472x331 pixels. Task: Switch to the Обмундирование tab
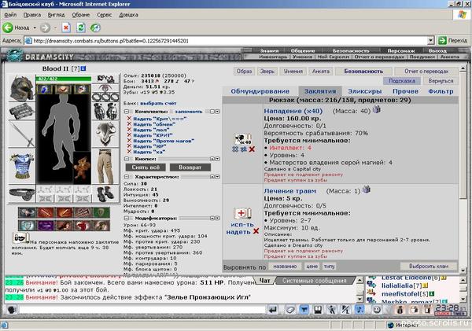click(260, 91)
